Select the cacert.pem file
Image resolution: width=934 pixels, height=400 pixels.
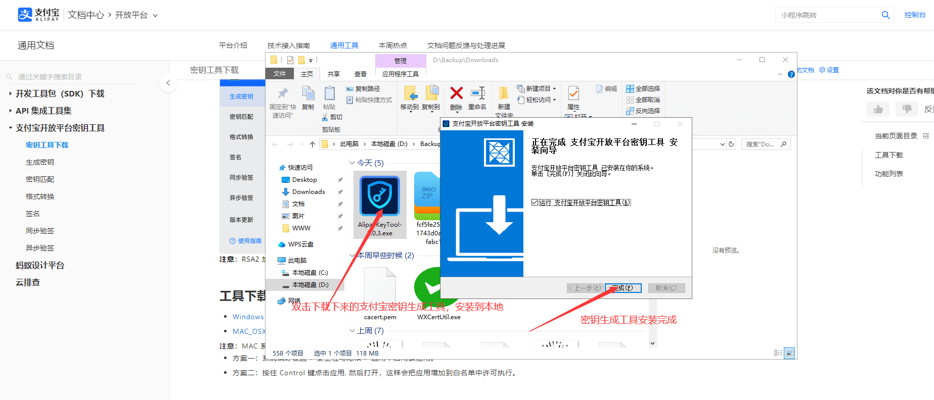tap(380, 294)
